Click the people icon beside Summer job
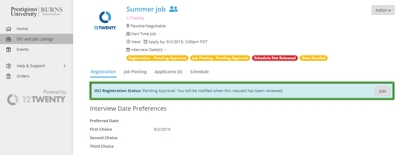399x155 pixels. pyautogui.click(x=173, y=9)
